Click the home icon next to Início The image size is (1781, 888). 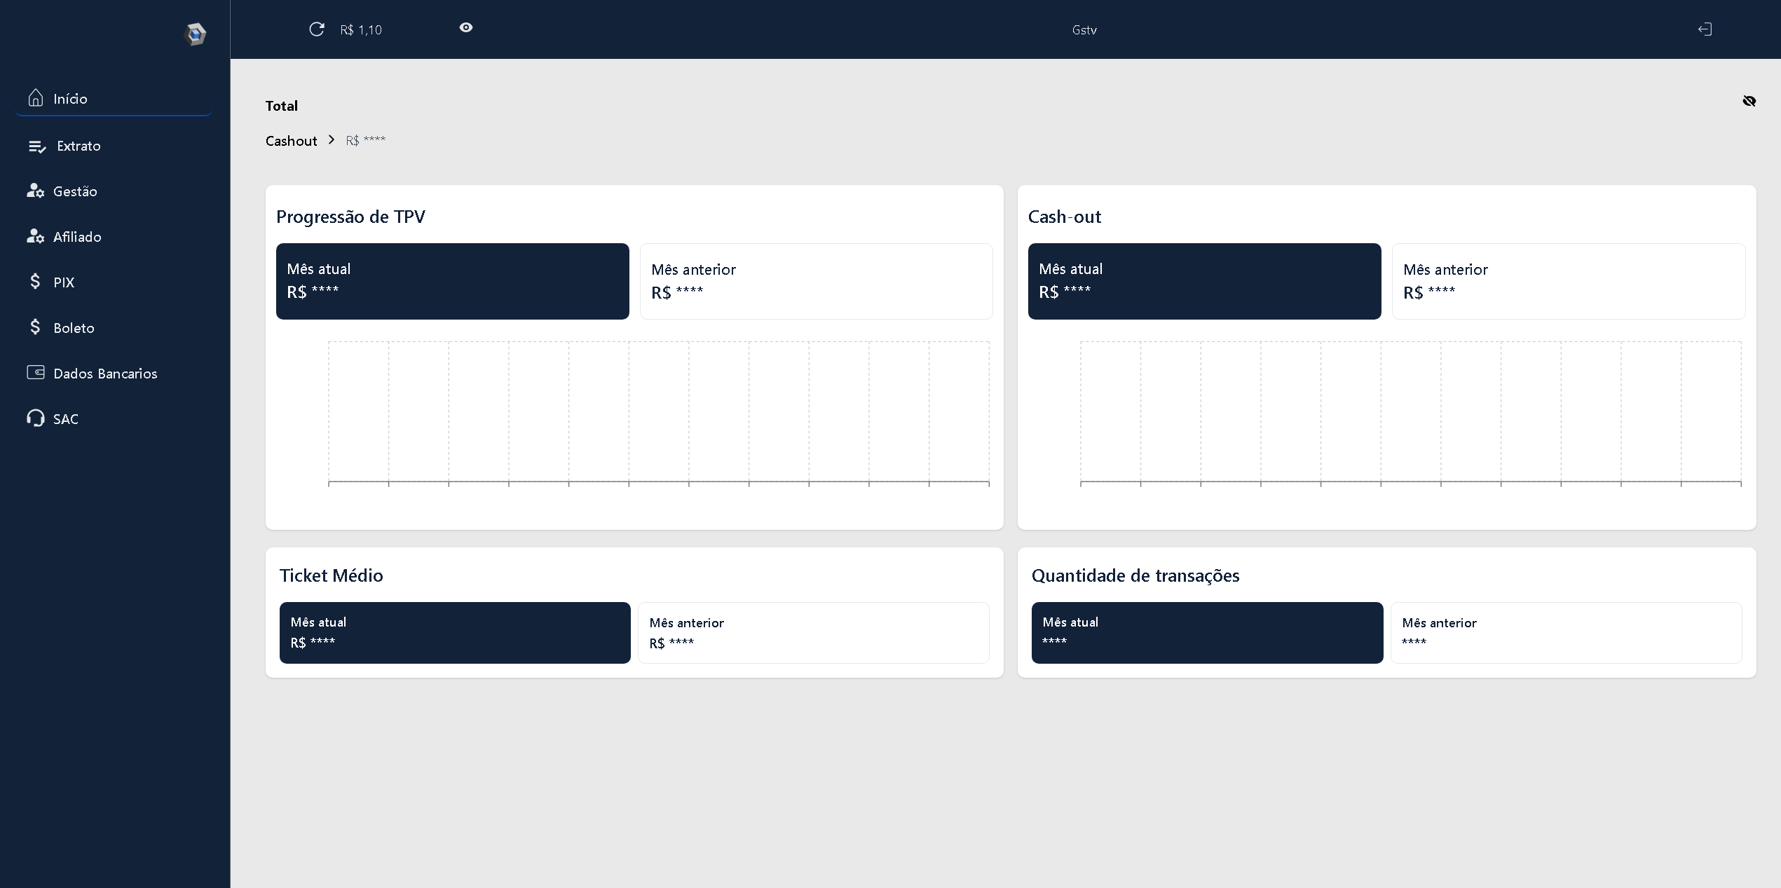click(x=36, y=98)
